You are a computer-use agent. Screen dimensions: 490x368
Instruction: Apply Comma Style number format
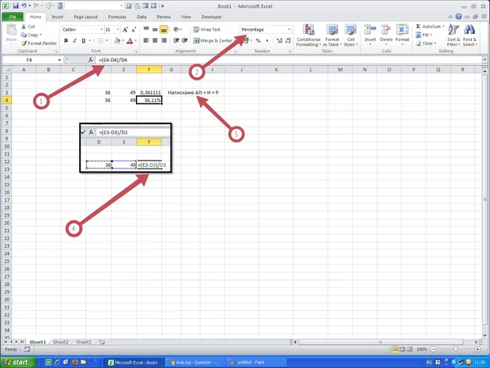[x=267, y=40]
